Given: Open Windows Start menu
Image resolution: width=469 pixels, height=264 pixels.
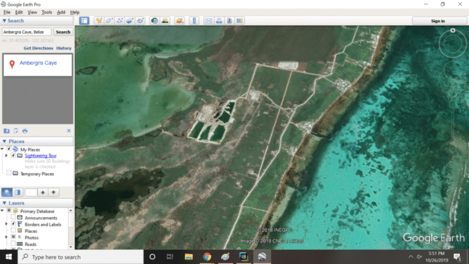Looking at the screenshot, I should [9, 257].
